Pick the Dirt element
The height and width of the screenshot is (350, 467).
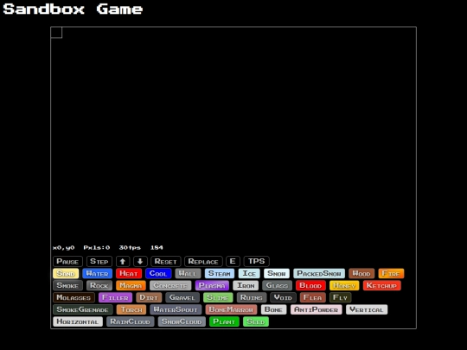(149, 297)
